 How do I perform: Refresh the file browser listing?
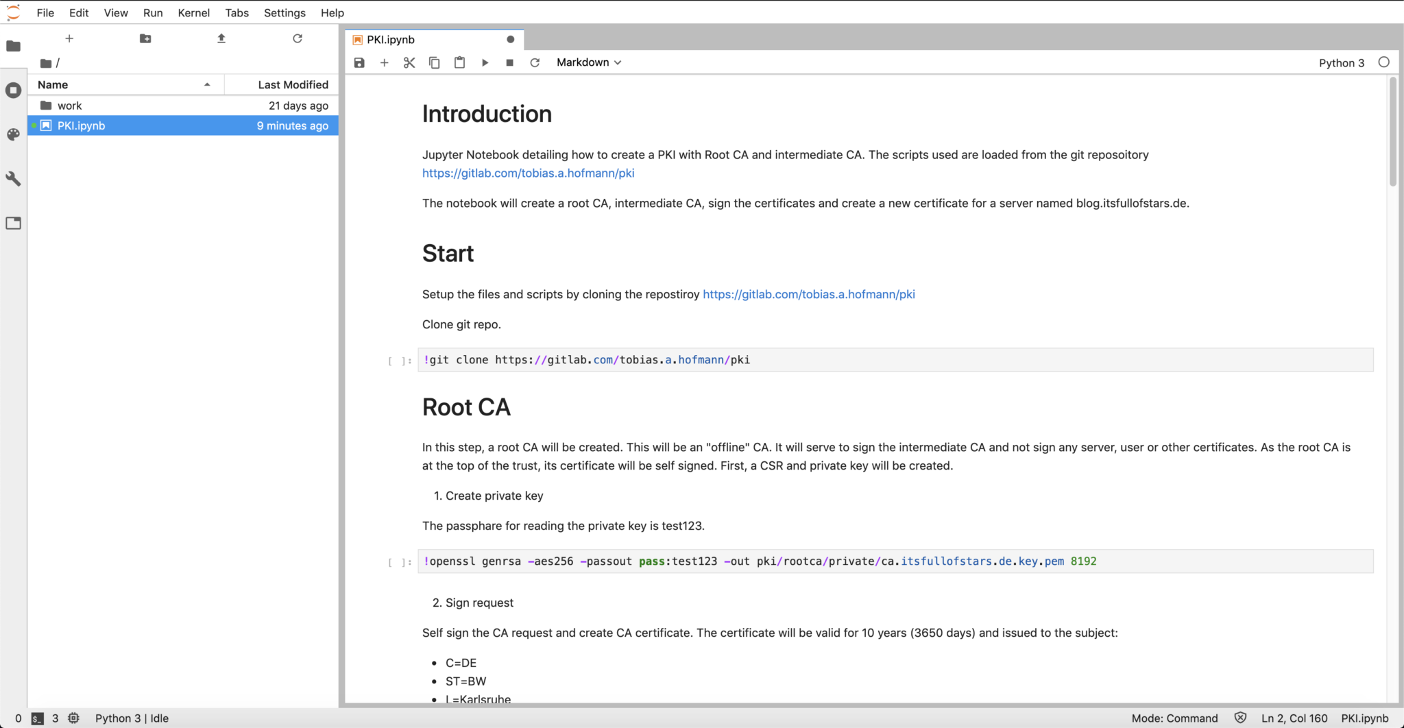click(x=297, y=38)
